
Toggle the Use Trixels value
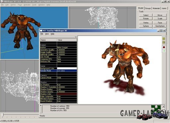67,57
